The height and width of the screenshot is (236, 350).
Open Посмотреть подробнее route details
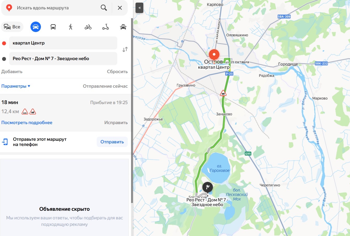click(27, 123)
